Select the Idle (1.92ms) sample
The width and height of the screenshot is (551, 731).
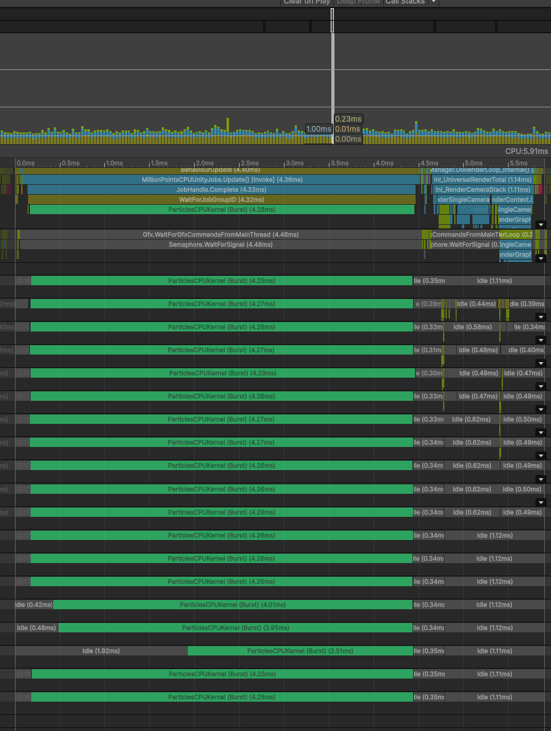(x=101, y=651)
